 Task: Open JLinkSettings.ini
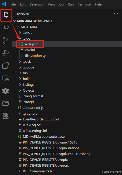pyautogui.click(x=67, y=131)
